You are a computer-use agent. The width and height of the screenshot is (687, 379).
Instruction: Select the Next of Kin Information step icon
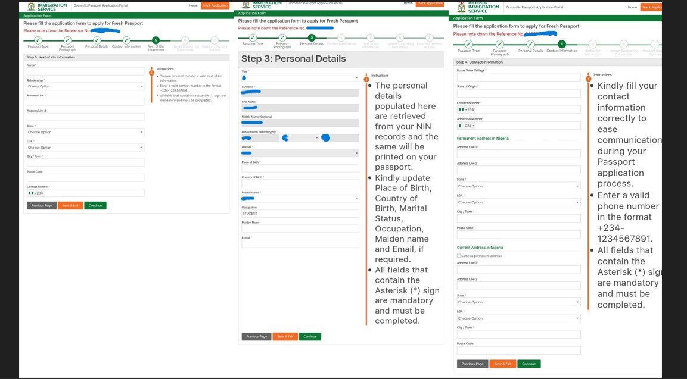(156, 40)
